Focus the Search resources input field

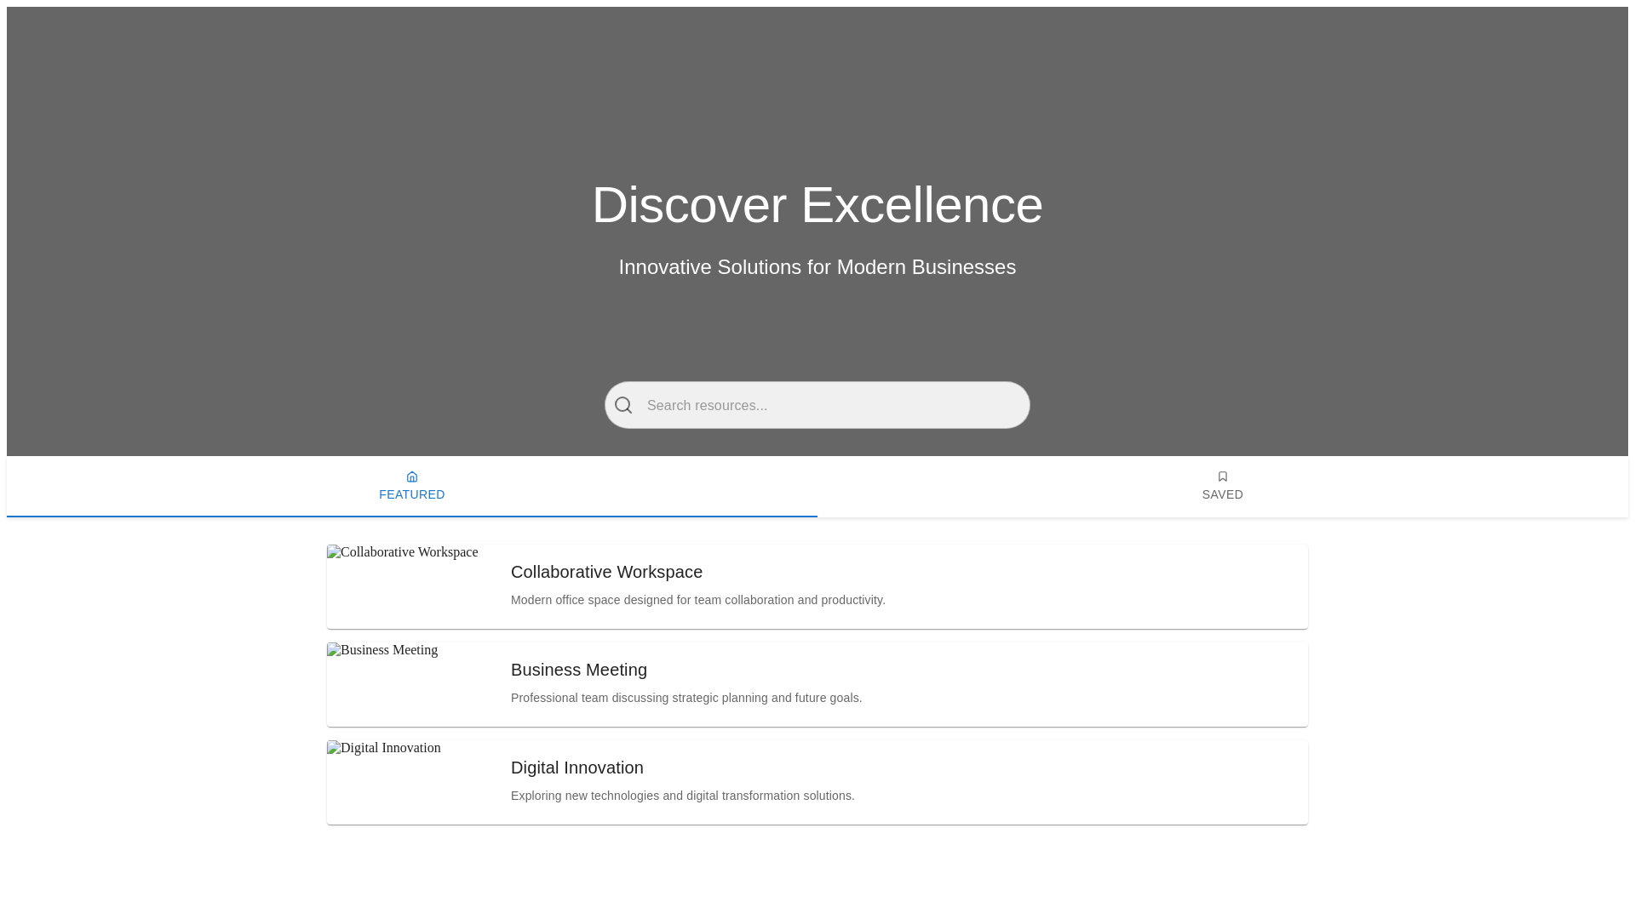click(817, 405)
